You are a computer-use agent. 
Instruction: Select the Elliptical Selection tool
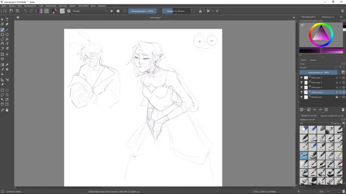pyautogui.click(x=7, y=90)
